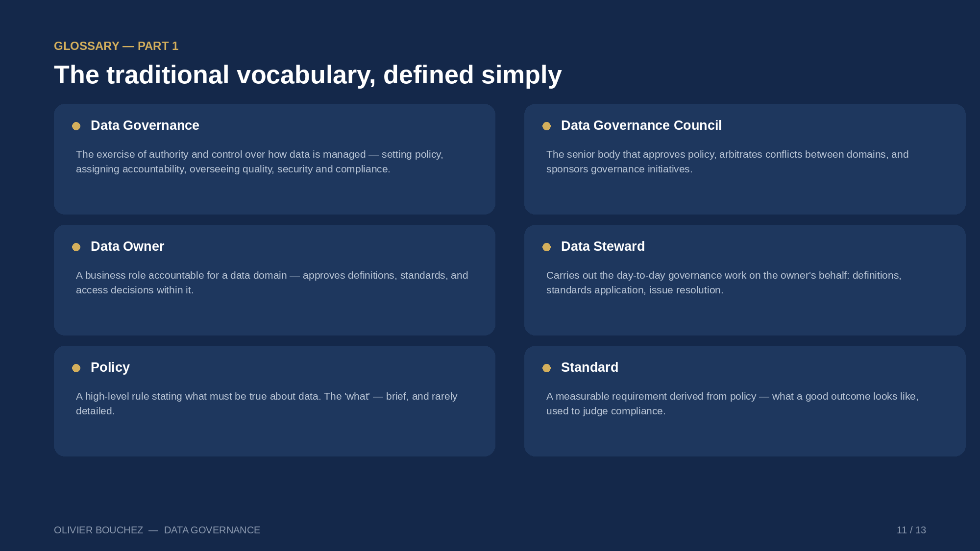Click the Data Governance card heading
Screen dimensions: 980x551
click(x=145, y=125)
